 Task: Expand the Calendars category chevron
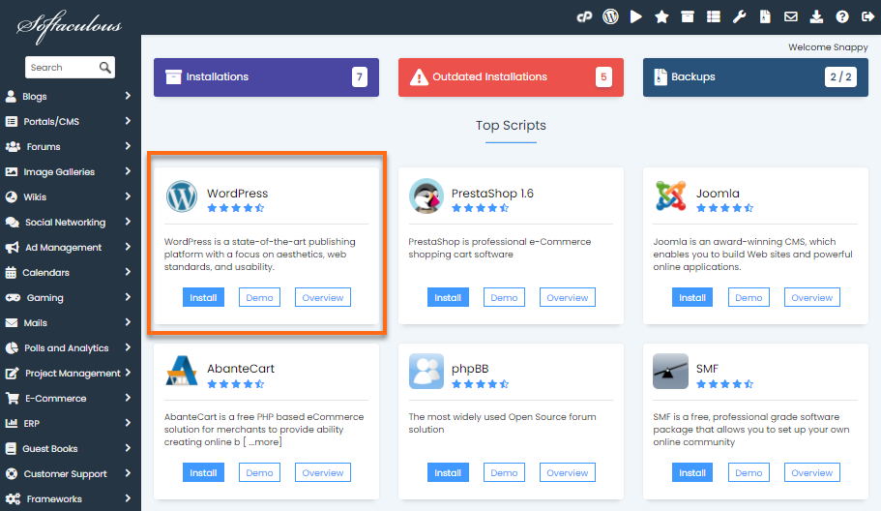coord(128,272)
